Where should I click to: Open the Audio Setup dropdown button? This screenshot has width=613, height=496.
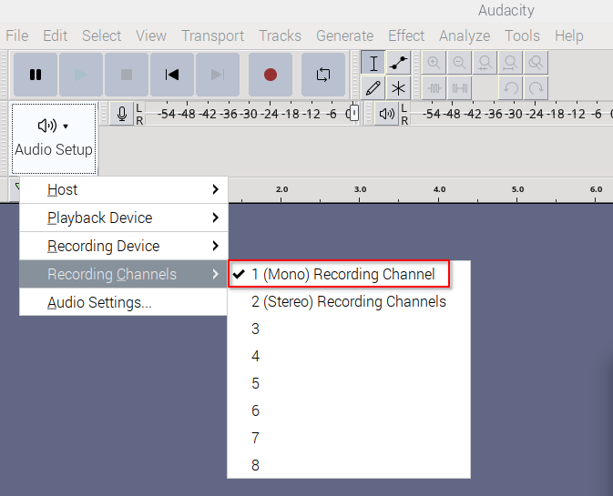point(54,138)
